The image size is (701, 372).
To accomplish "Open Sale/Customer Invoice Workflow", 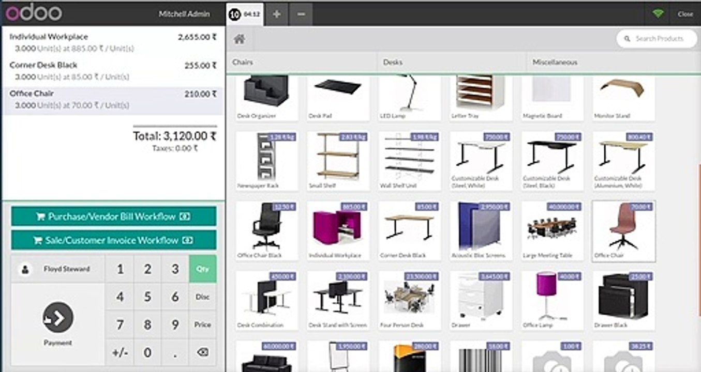I will 113,240.
